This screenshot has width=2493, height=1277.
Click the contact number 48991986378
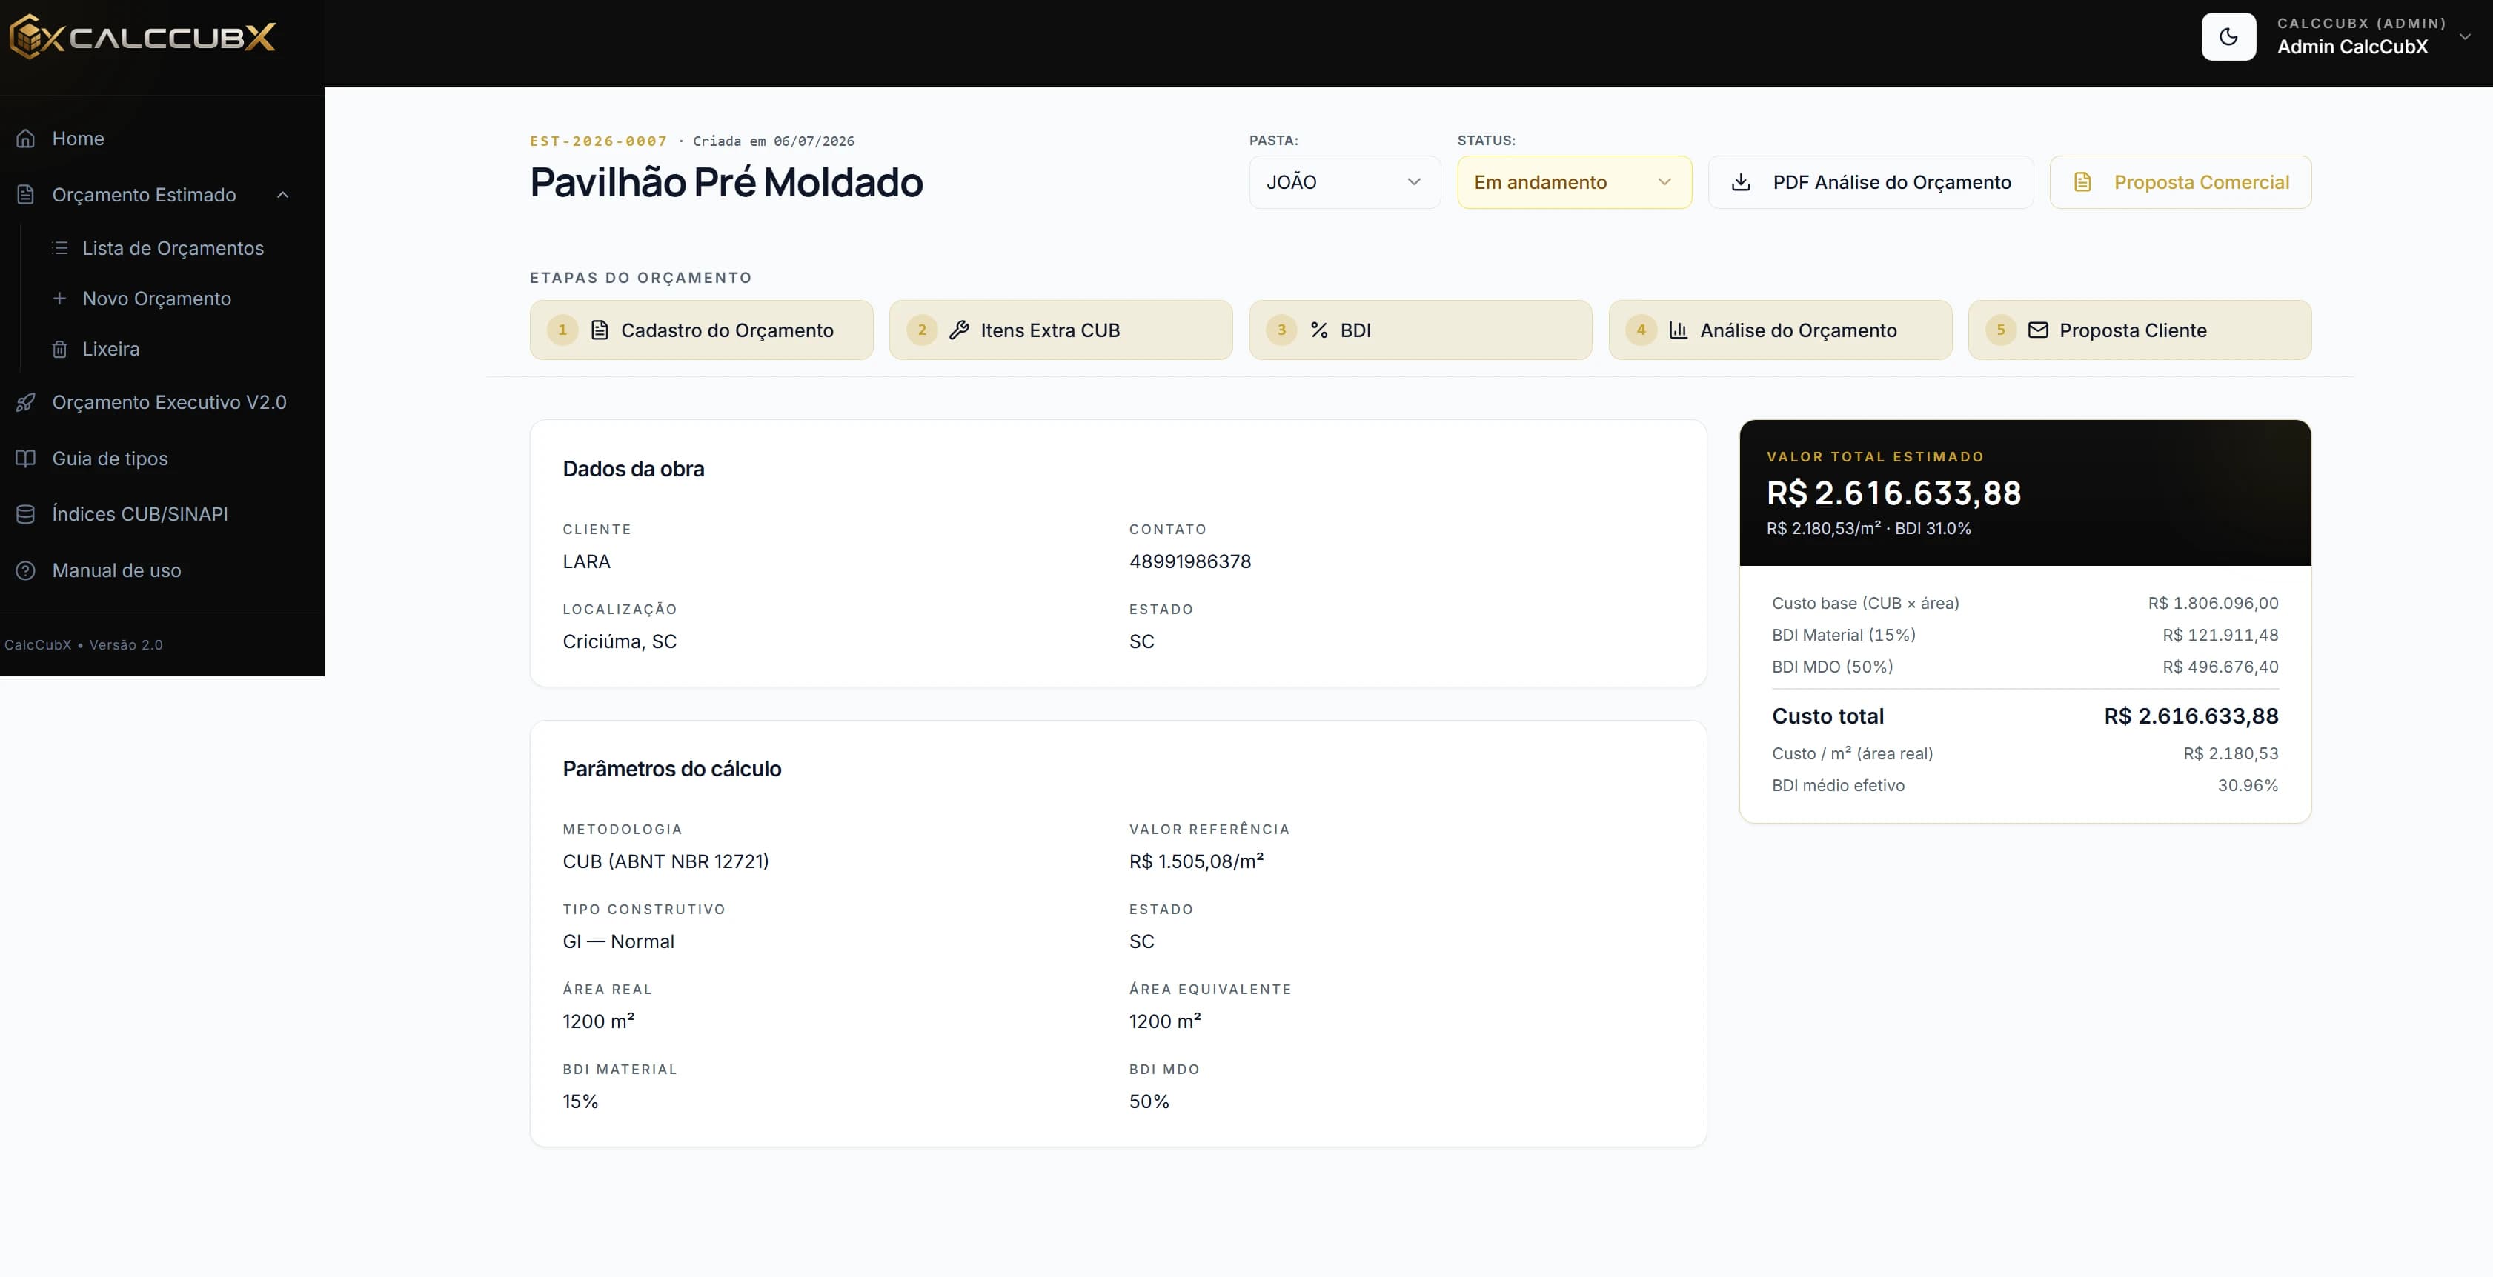1190,561
